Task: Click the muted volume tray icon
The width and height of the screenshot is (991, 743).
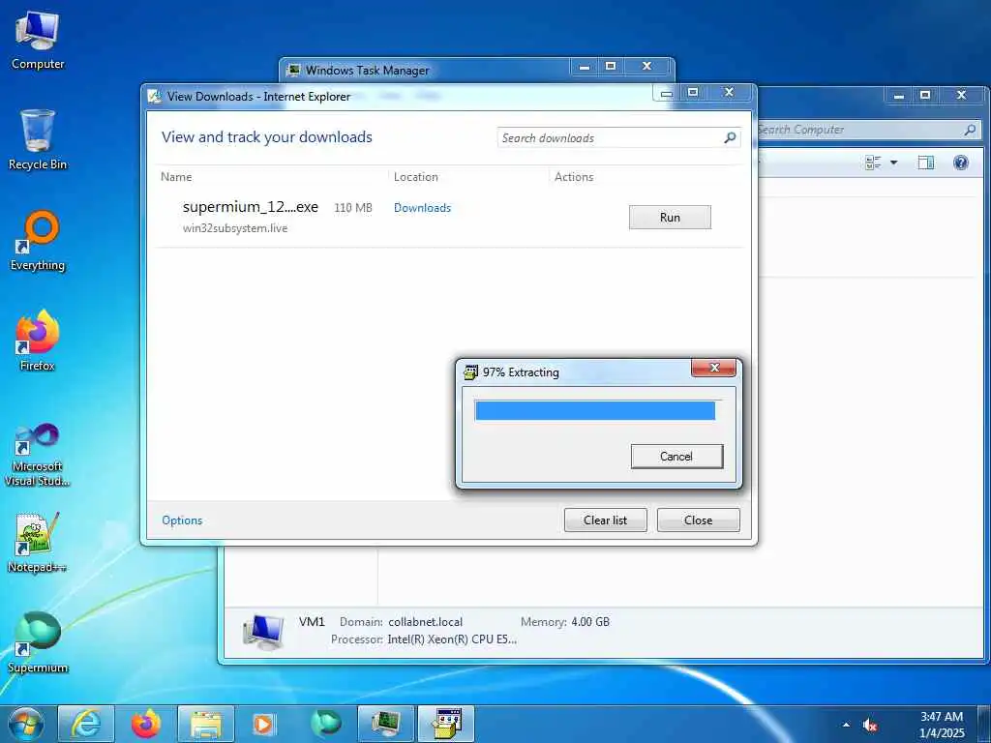Action: coord(870,725)
